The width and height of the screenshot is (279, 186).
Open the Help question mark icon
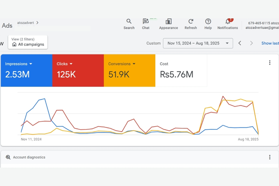pyautogui.click(x=208, y=21)
